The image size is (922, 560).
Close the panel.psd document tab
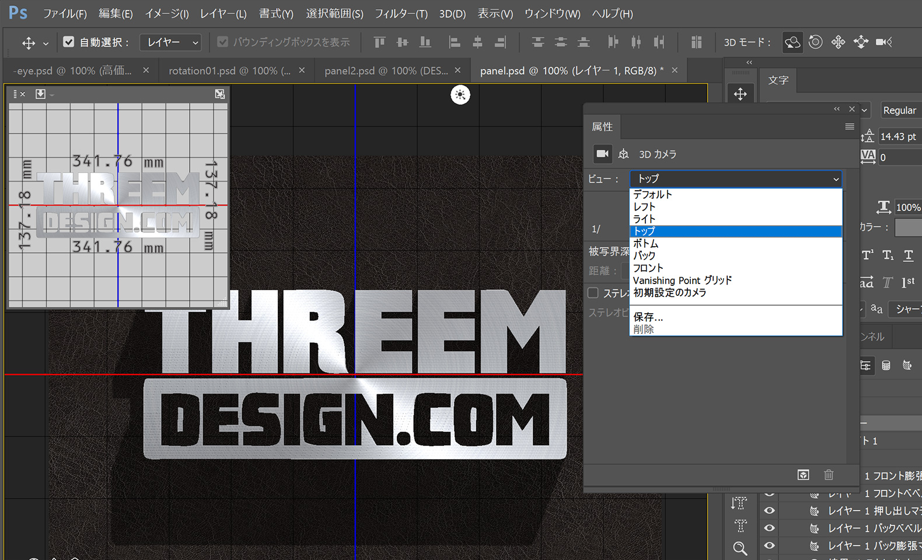tap(675, 70)
